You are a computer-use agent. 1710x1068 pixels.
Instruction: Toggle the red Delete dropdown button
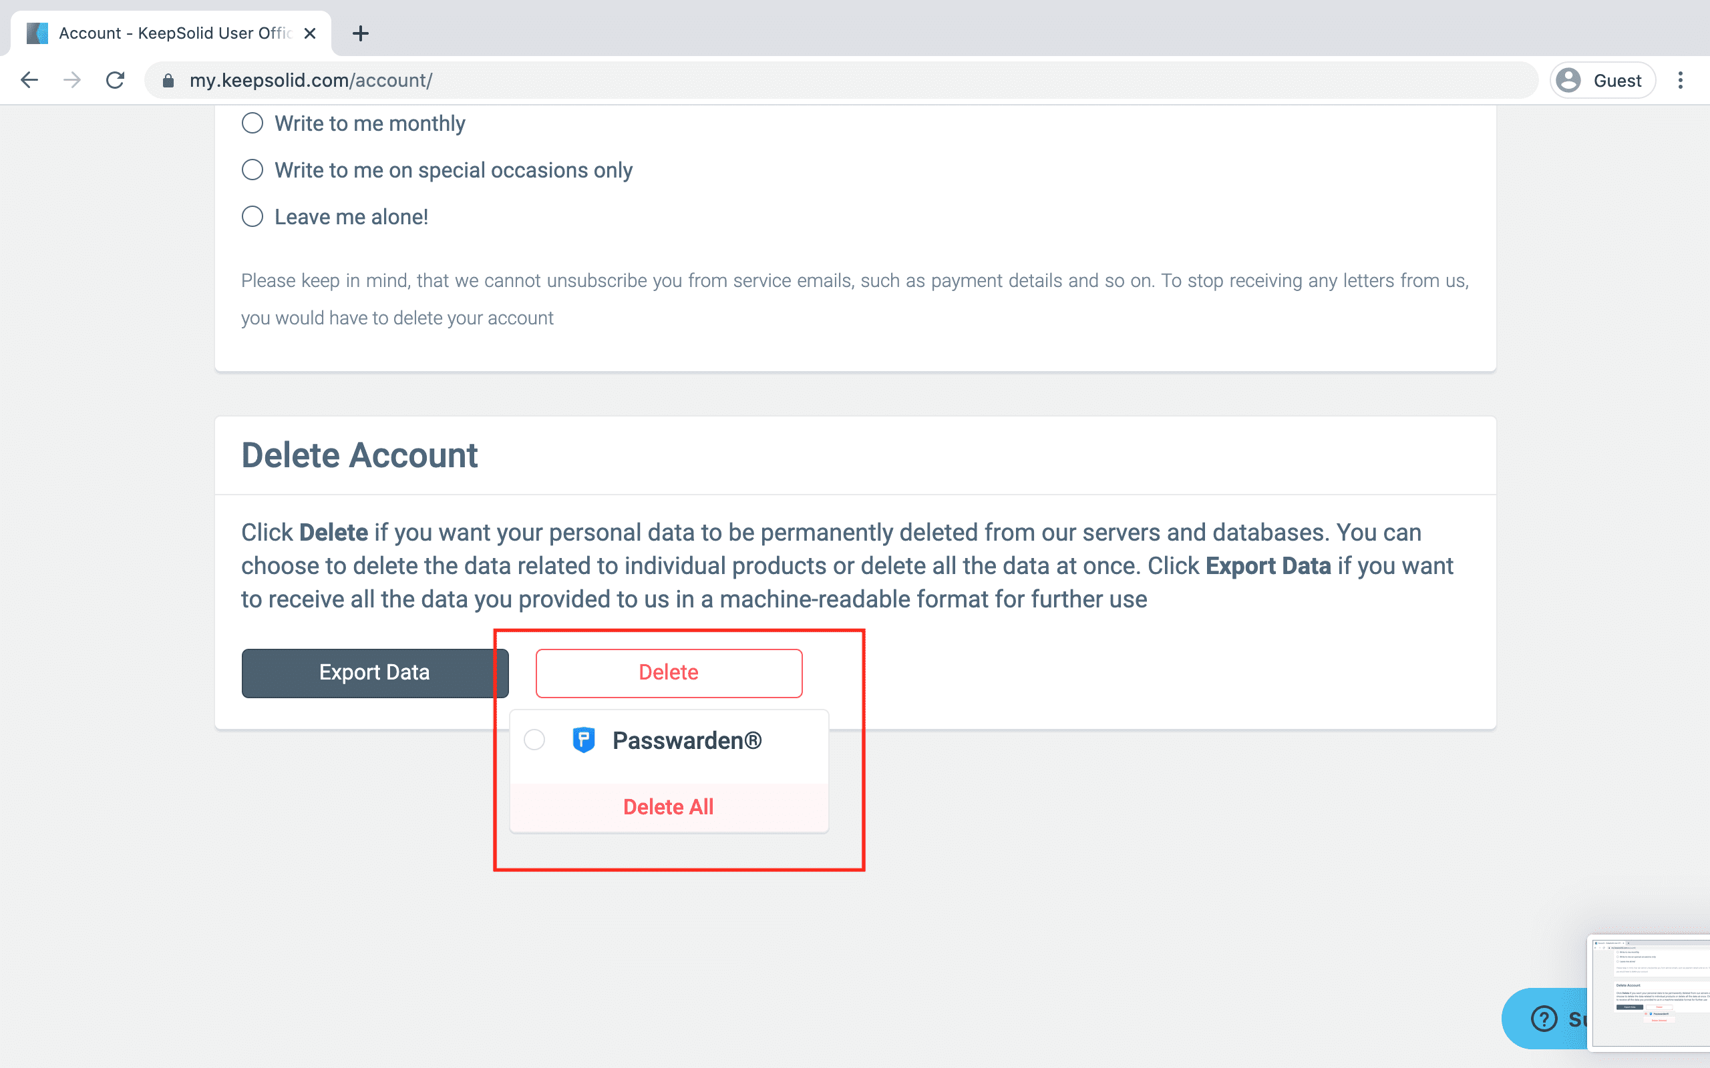click(669, 672)
